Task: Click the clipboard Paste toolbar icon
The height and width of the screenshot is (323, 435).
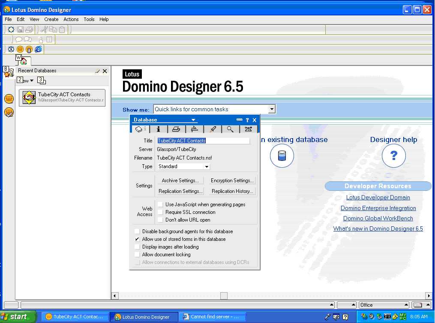Action: coord(62,30)
